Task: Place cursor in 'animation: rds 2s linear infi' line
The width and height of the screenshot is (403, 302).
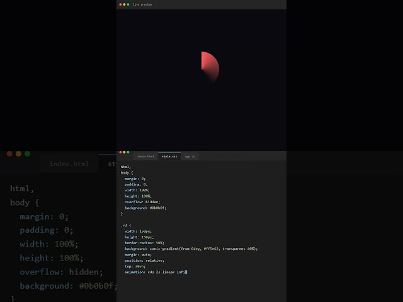Action: (x=155, y=272)
